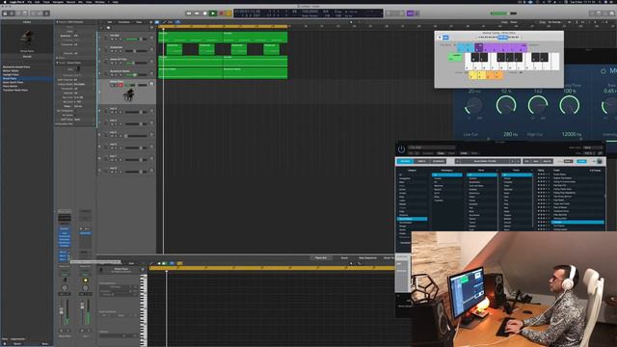This screenshot has width=617, height=347.
Task: Open the Window menu
Action: 100,2
